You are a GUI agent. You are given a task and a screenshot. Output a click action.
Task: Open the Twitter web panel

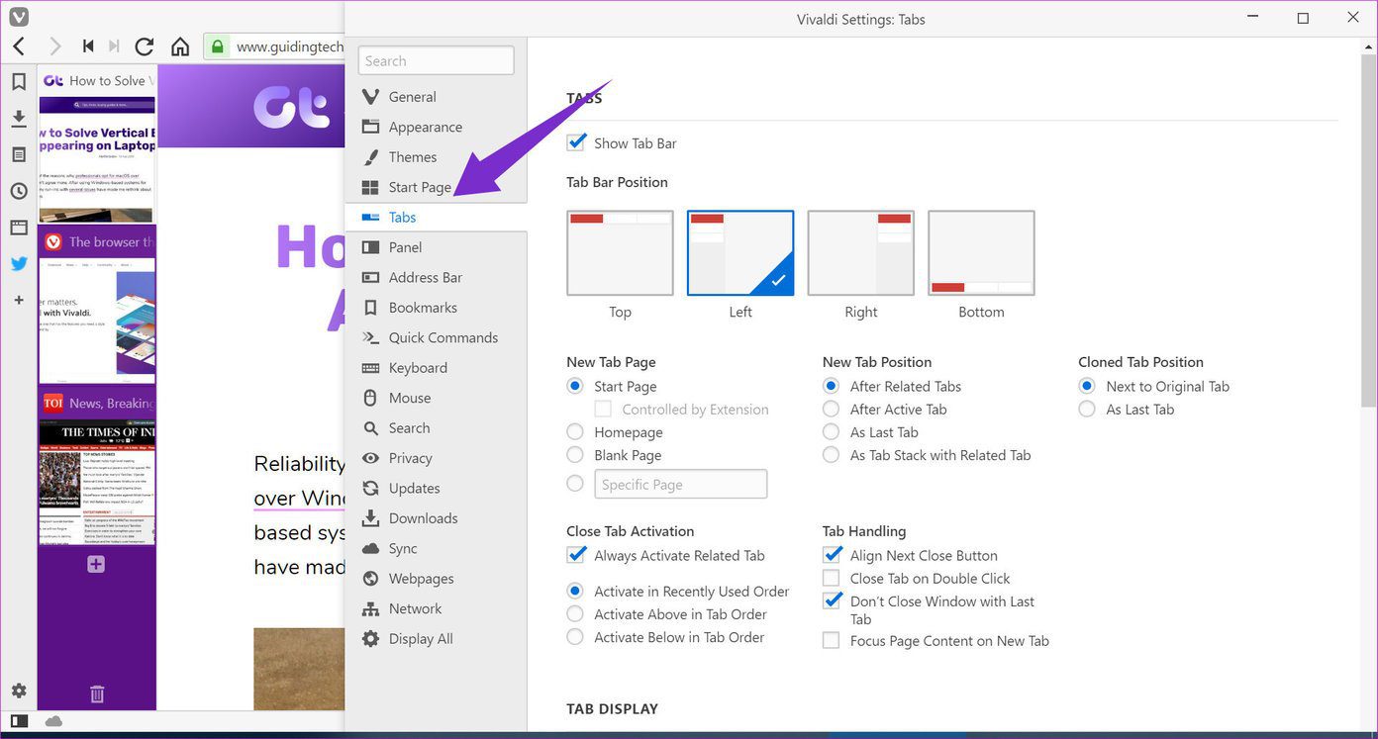(19, 263)
